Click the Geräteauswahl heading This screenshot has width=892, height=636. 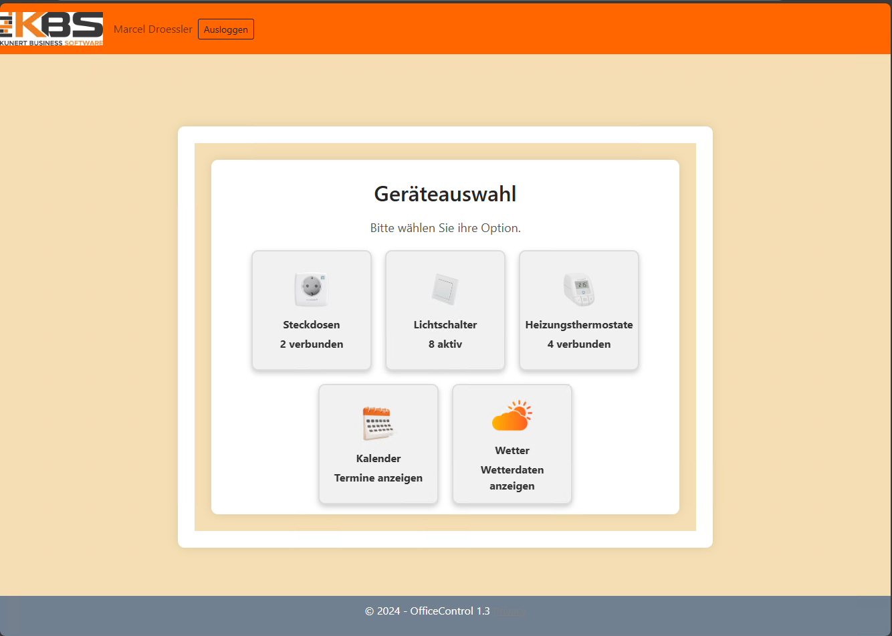(445, 194)
